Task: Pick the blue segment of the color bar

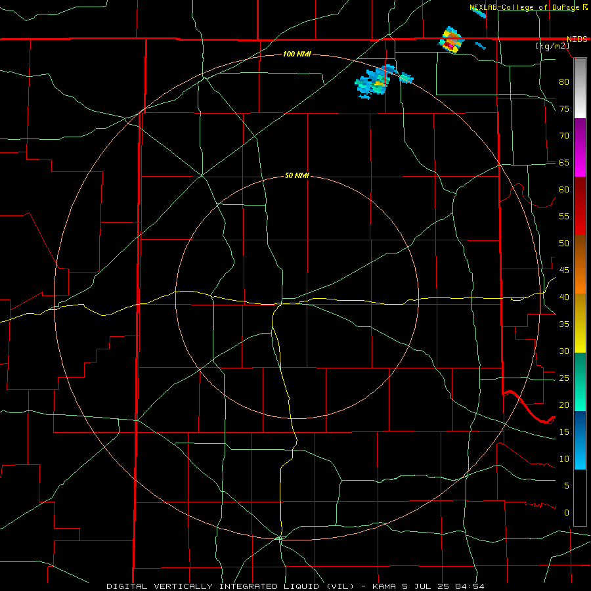Action: click(580, 440)
